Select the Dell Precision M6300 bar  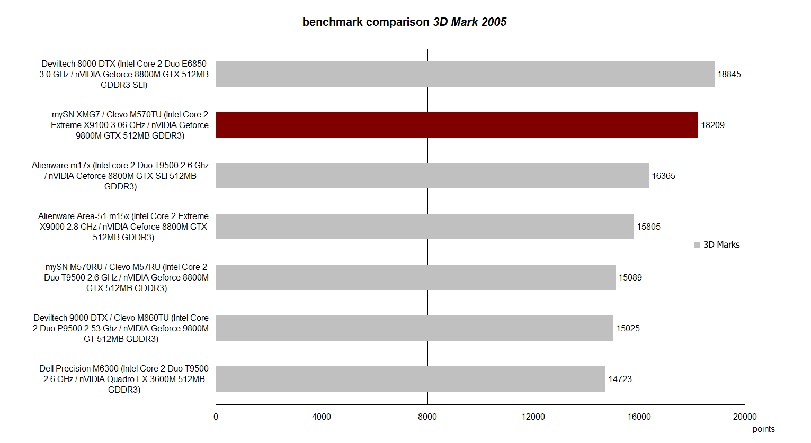click(411, 379)
